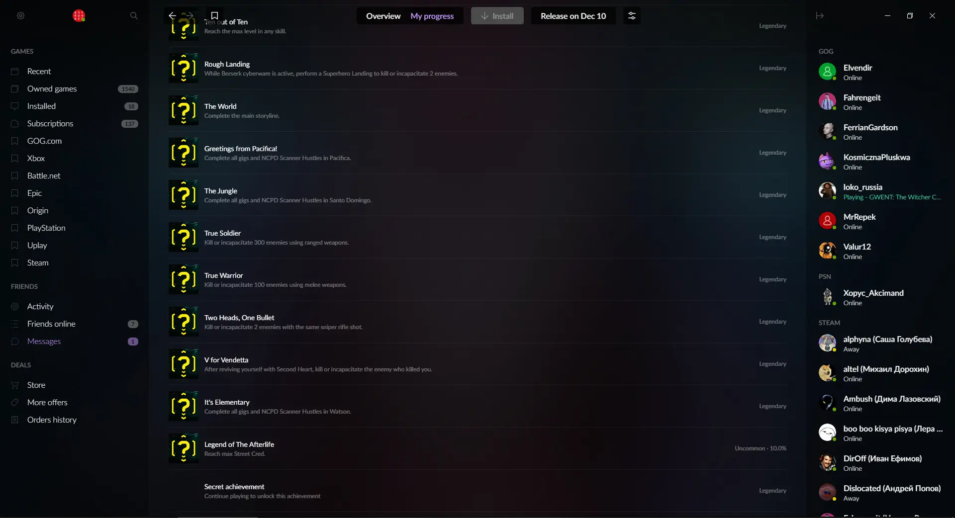Open Subscriptions list

click(x=50, y=123)
